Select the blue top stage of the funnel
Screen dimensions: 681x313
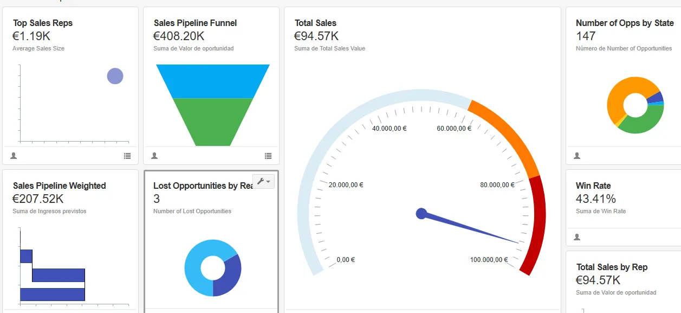212,81
